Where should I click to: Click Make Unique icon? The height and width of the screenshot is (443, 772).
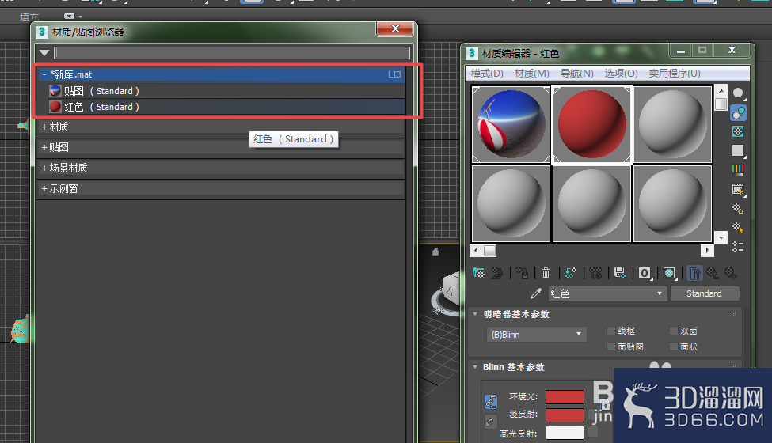pyautogui.click(x=595, y=273)
